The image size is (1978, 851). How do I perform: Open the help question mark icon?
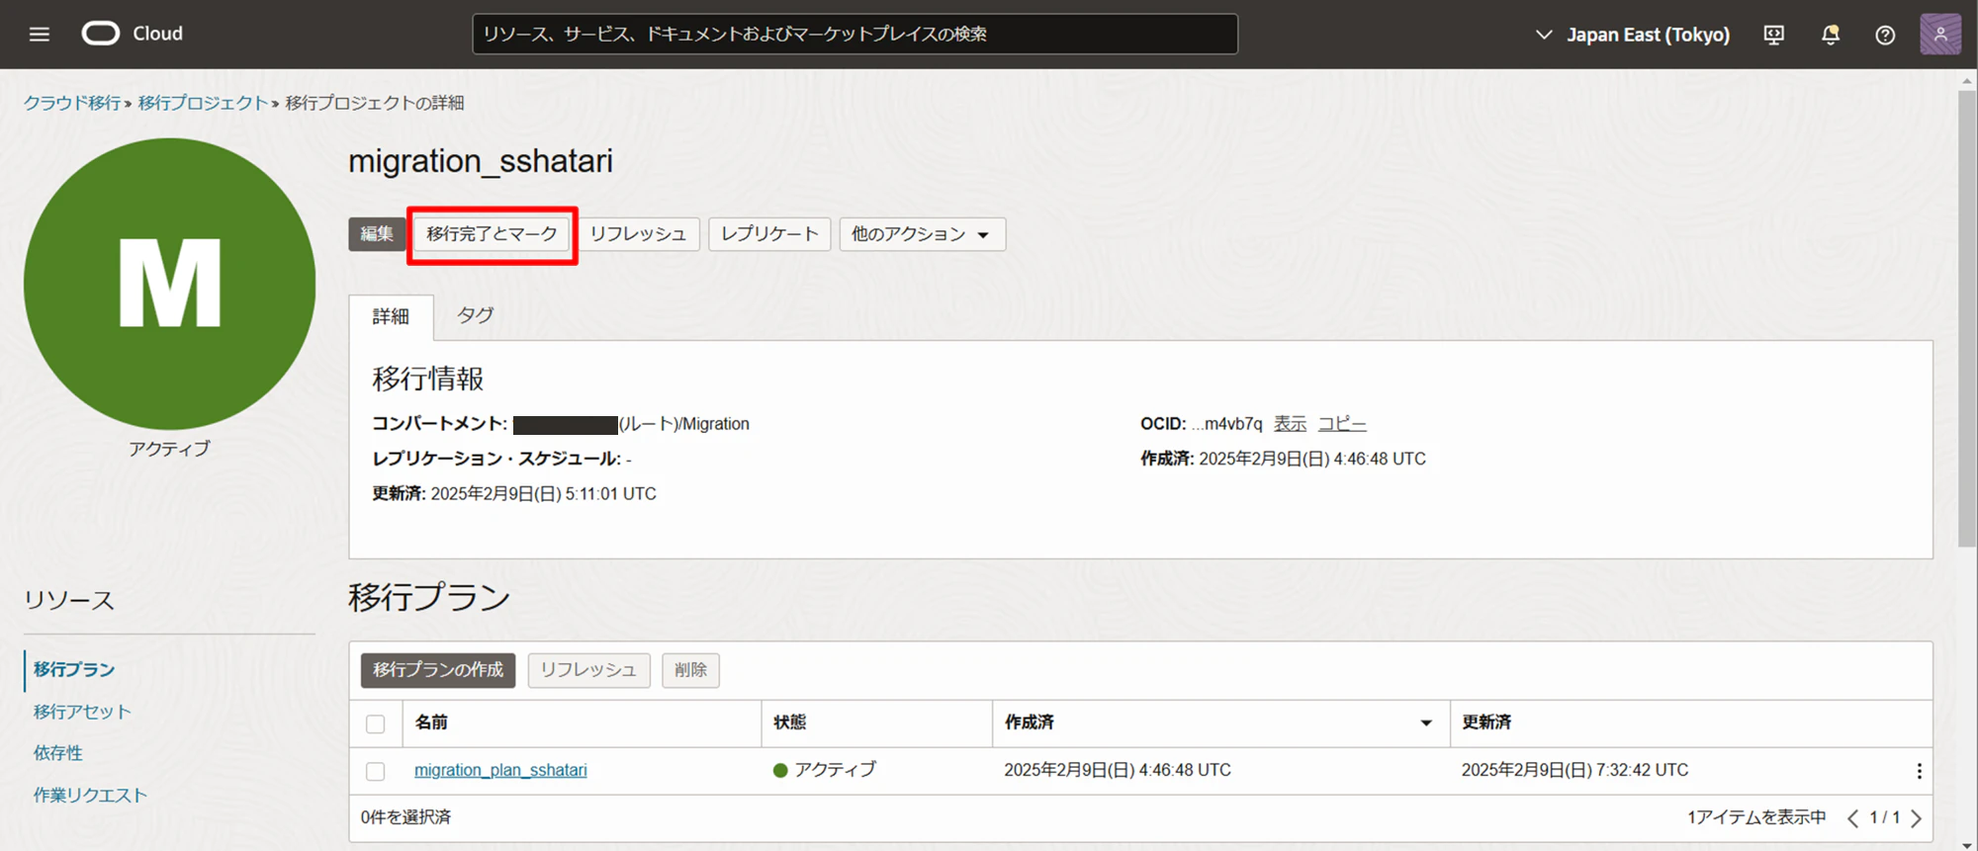1885,35
